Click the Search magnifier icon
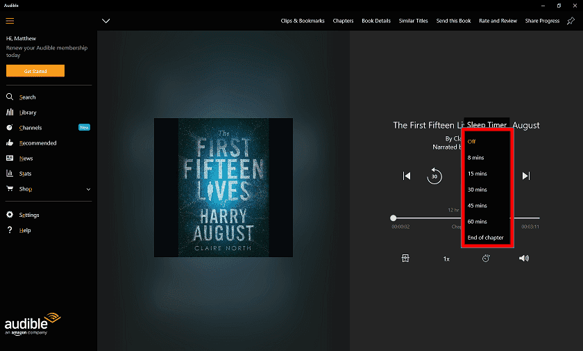Viewport: 583px width, 351px height. [x=10, y=97]
